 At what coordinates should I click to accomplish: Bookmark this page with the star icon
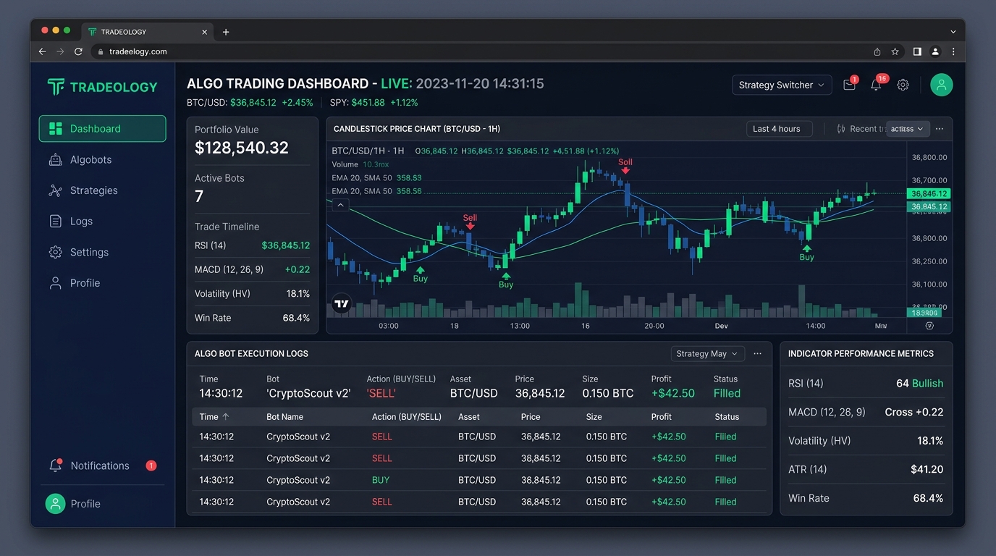tap(895, 51)
